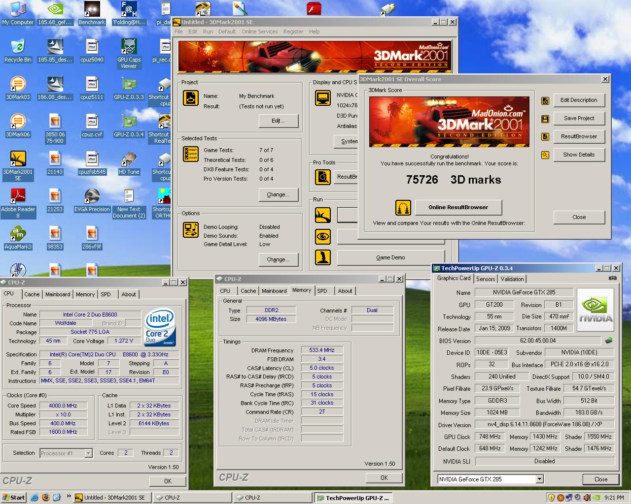The width and height of the screenshot is (631, 504).
Task: Click the Online ResultBrowser button
Action: (x=458, y=207)
